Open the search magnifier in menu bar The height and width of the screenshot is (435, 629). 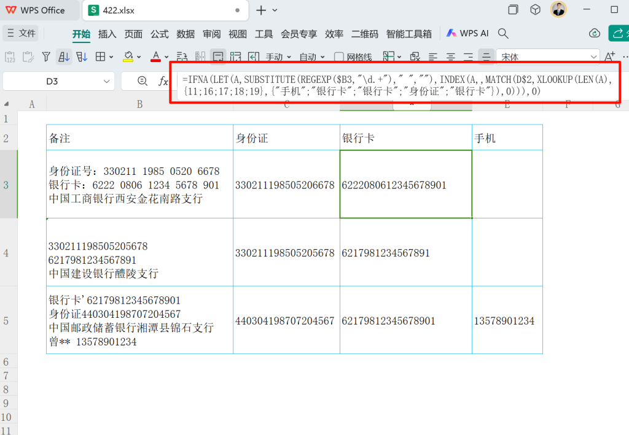503,33
